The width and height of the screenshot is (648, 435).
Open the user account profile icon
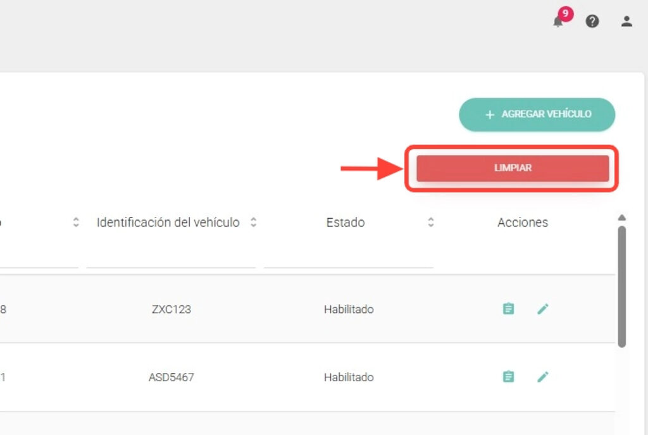click(626, 21)
